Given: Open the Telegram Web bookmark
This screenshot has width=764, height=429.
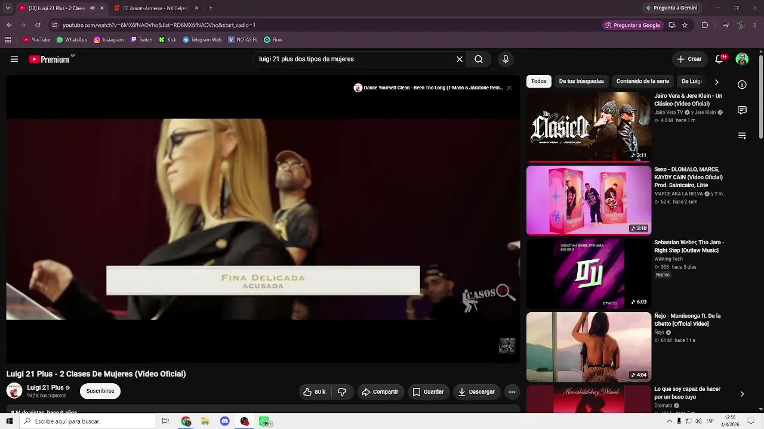Looking at the screenshot, I should 202,40.
